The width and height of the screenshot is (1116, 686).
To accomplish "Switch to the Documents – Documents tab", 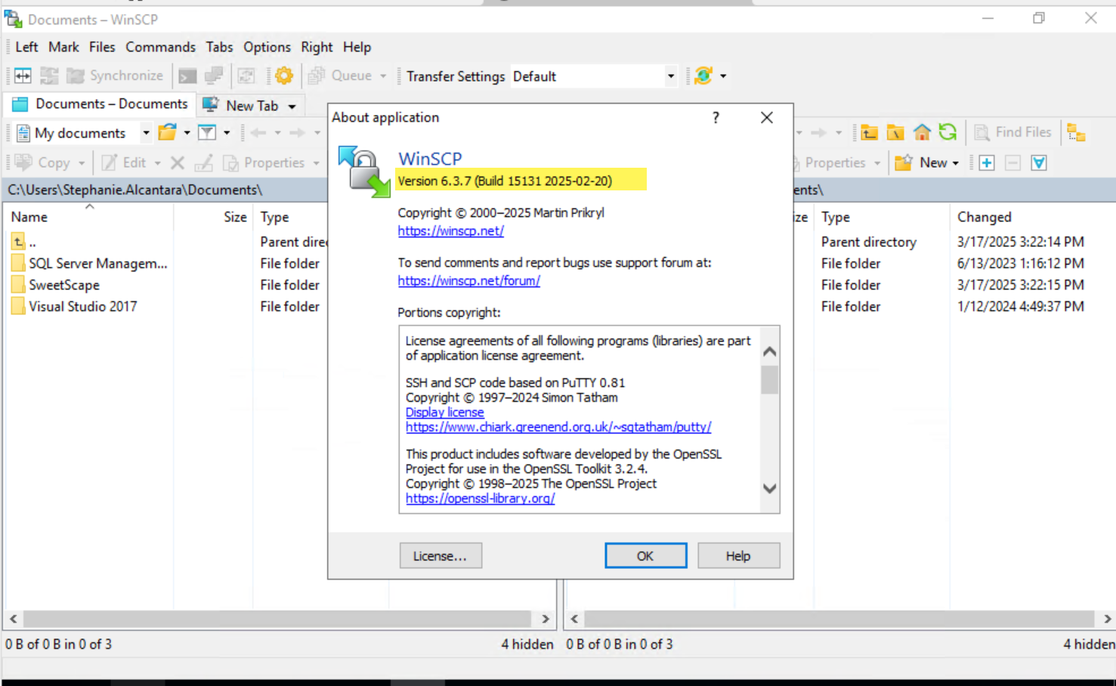I will (x=101, y=104).
